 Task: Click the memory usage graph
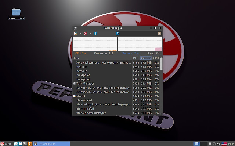click(x=140, y=44)
